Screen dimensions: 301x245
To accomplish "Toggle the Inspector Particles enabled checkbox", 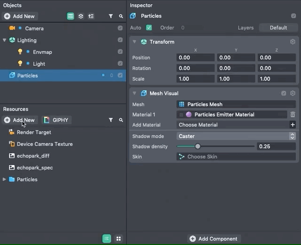I will [293, 16].
